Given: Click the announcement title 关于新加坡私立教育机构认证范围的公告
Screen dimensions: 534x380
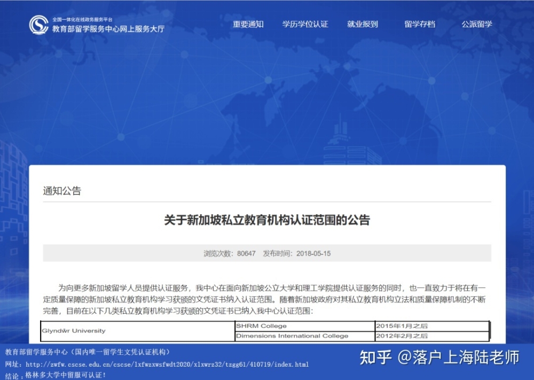Looking at the screenshot, I should 267,220.
